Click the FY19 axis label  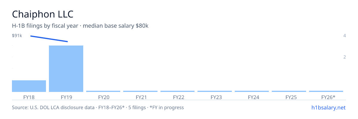[66, 97]
